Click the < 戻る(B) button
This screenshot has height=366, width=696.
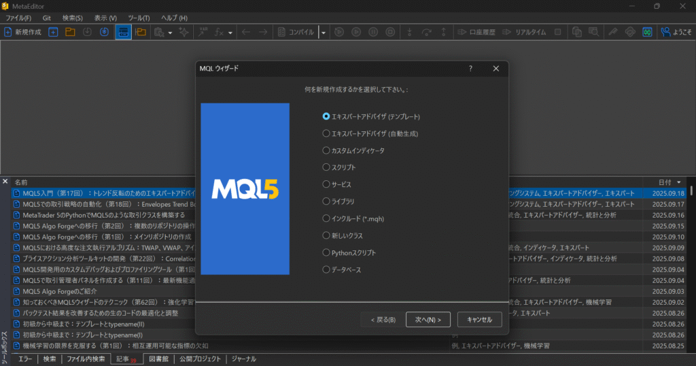383,319
